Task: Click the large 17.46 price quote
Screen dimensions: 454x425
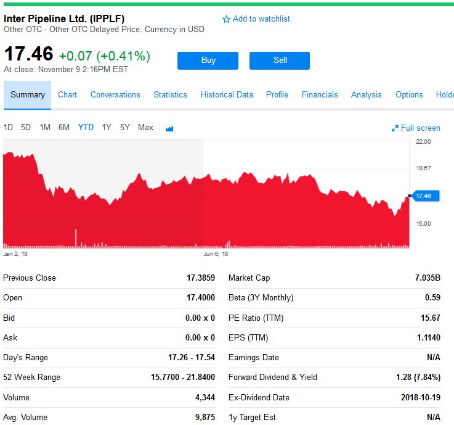Action: click(x=29, y=54)
